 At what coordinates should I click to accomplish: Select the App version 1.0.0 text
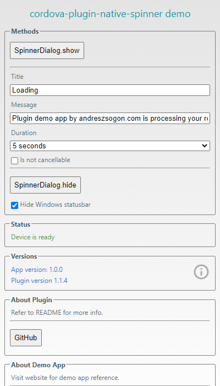pyautogui.click(x=37, y=270)
